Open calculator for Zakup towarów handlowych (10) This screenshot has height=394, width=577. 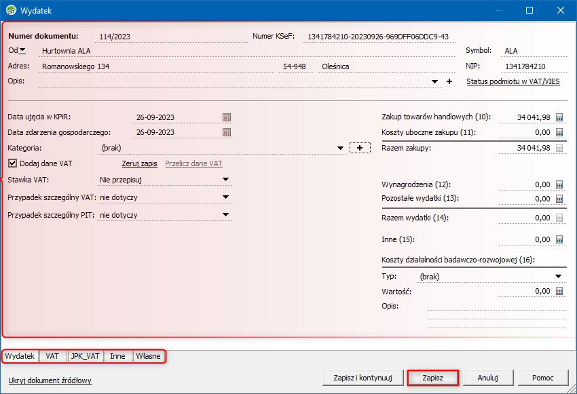tap(559, 117)
